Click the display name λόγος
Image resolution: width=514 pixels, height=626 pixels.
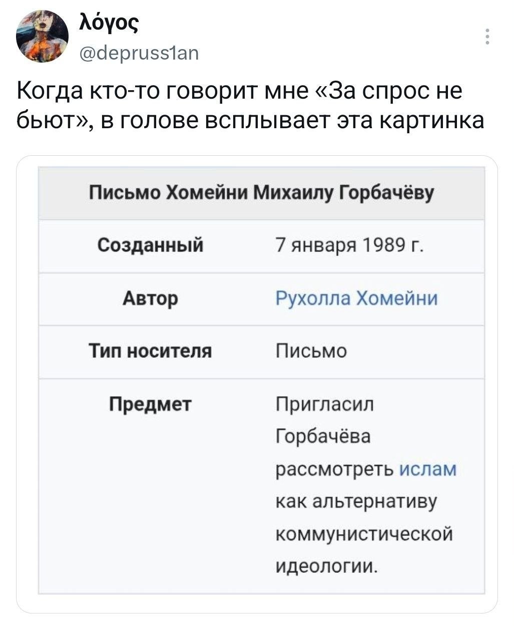110,23
